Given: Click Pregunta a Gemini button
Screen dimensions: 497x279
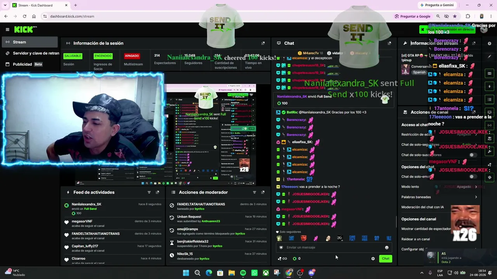Looking at the screenshot, I should click(x=437, y=5).
